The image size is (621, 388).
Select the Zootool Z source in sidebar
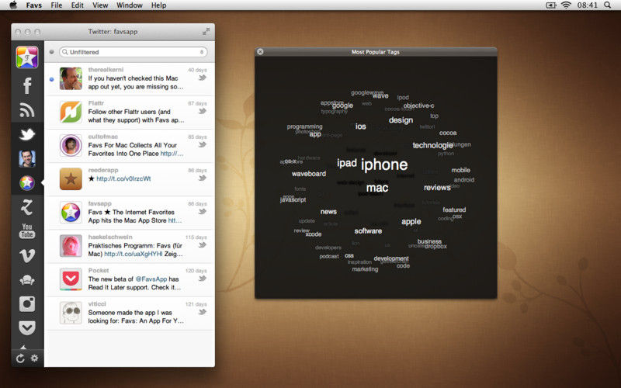click(x=27, y=207)
